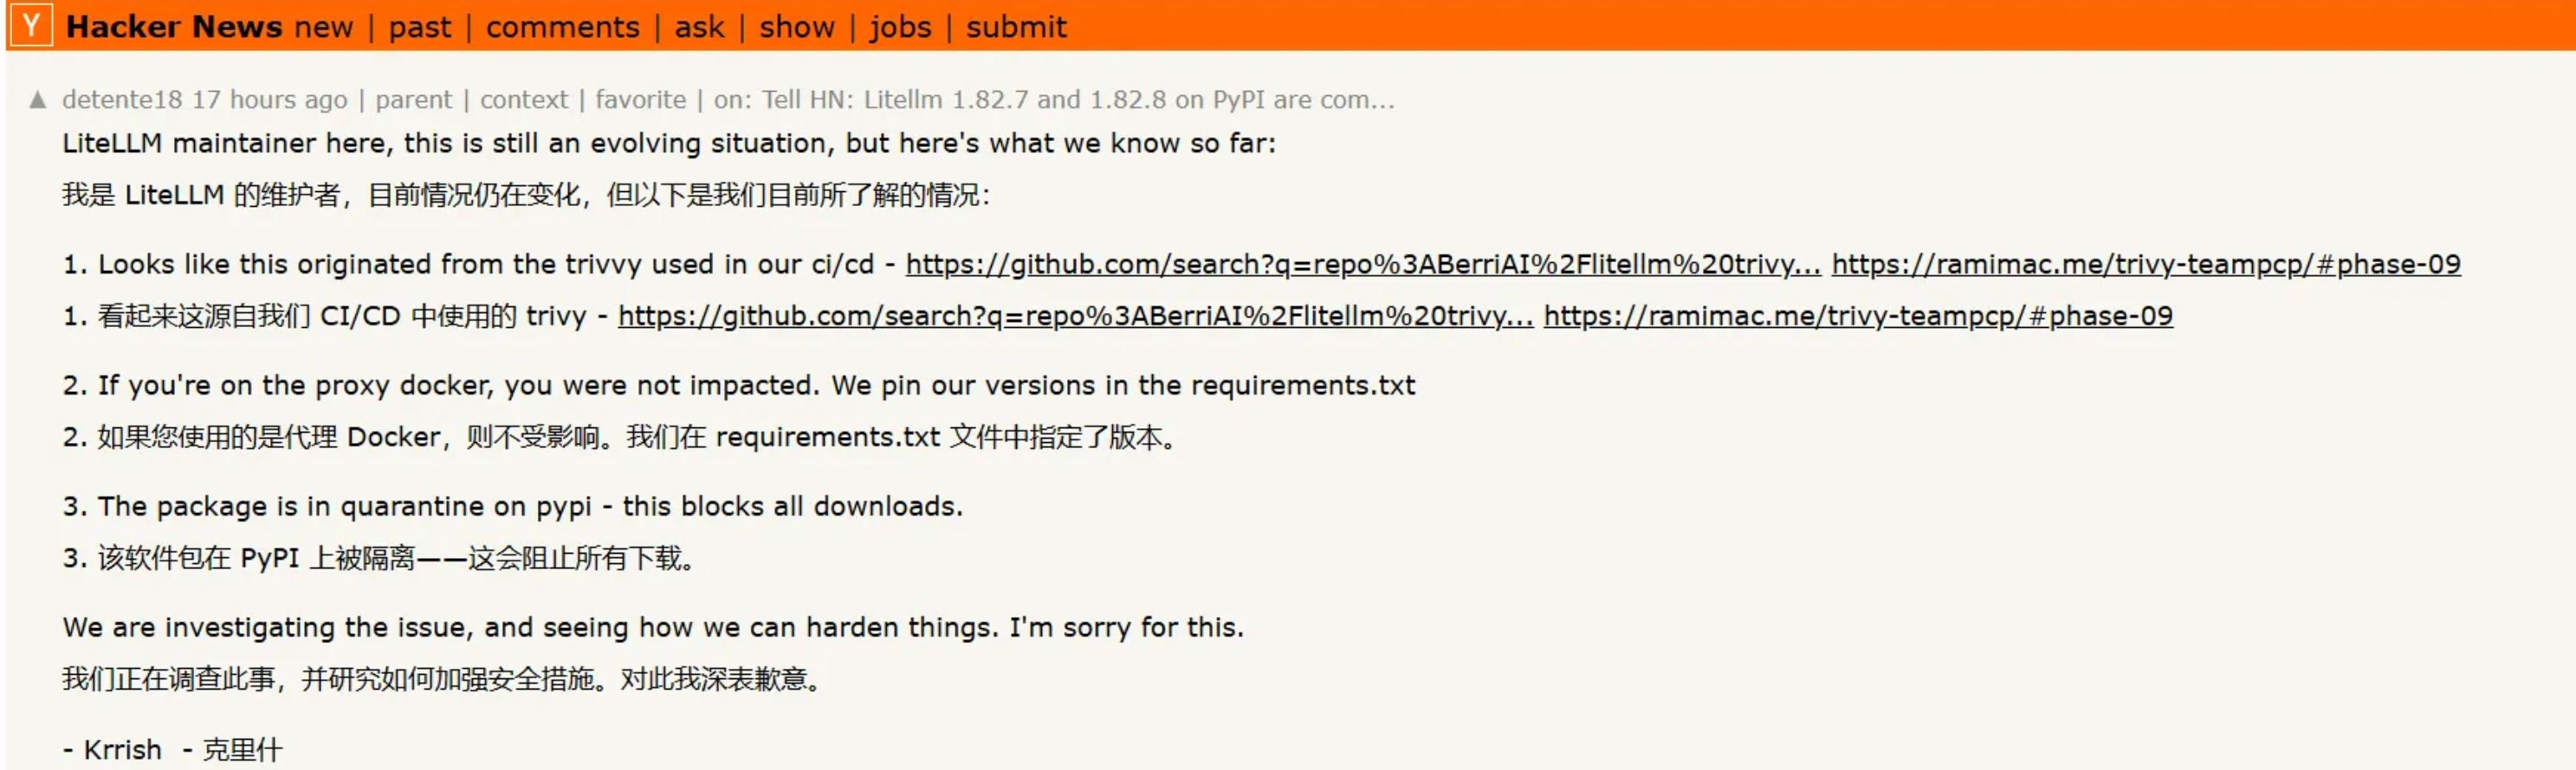Image resolution: width=2576 pixels, height=770 pixels.
Task: Click the 'submit' nav link
Action: tap(1015, 27)
